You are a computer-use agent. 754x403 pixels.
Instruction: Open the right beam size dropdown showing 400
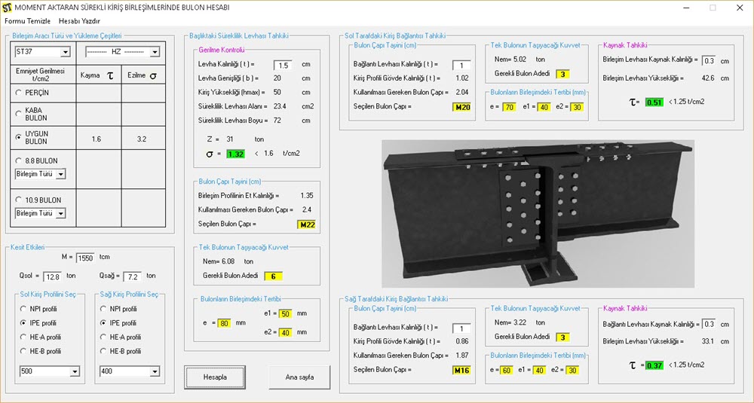[x=155, y=371]
